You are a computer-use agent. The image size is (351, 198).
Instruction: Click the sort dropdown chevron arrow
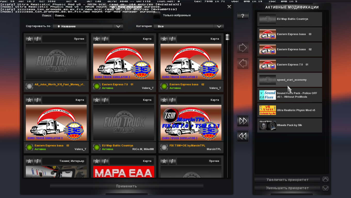(x=118, y=26)
